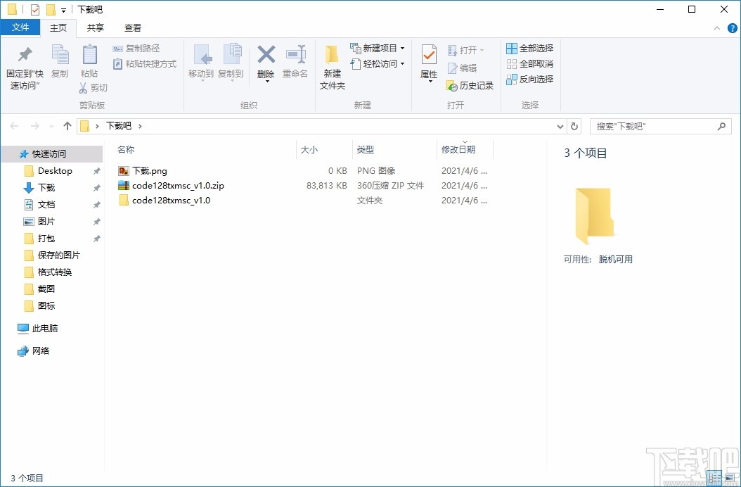Switch to the 查看 ribbon tab
The image size is (741, 487).
tap(133, 28)
